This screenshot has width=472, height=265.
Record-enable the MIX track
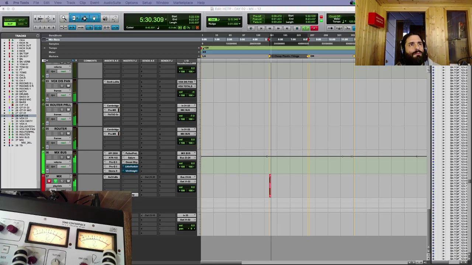click(49, 181)
